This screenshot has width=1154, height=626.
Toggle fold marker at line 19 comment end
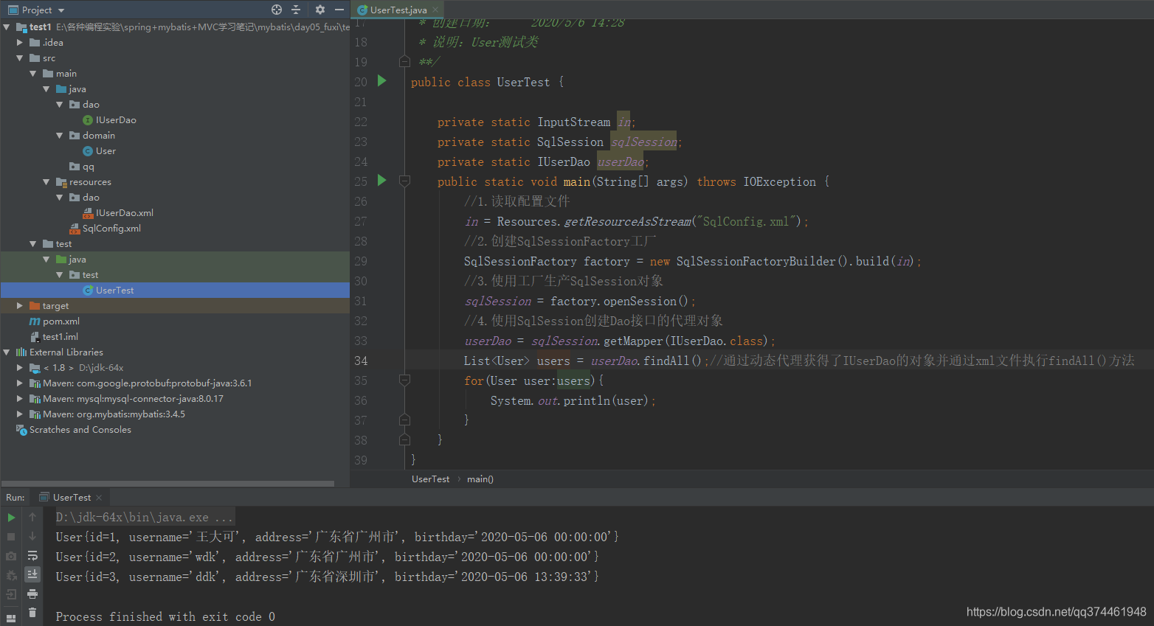click(x=404, y=61)
